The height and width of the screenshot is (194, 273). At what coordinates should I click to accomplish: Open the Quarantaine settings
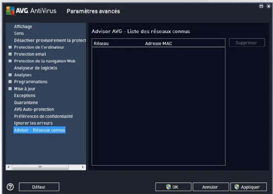pyautogui.click(x=26, y=103)
